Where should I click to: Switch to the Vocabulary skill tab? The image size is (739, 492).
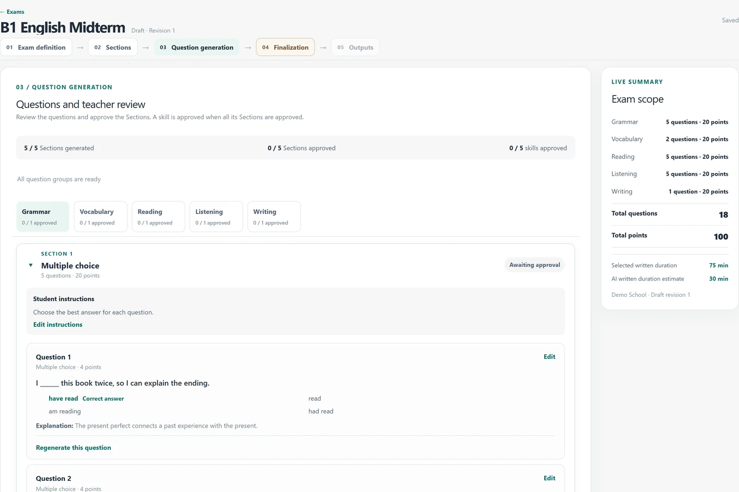pyautogui.click(x=100, y=217)
